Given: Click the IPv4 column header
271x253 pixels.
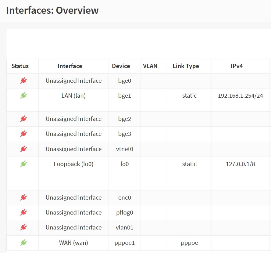Looking at the screenshot, I should point(237,66).
